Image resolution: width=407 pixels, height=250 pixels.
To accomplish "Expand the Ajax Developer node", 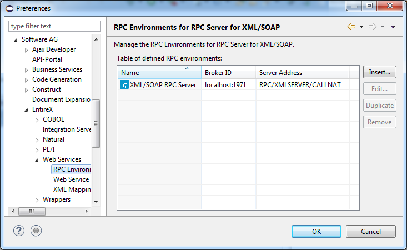I will coord(26,50).
